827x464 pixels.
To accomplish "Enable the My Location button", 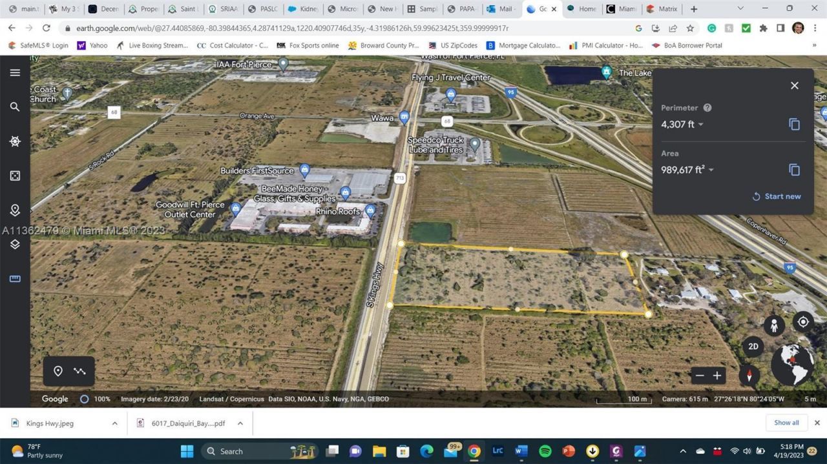I will point(802,321).
